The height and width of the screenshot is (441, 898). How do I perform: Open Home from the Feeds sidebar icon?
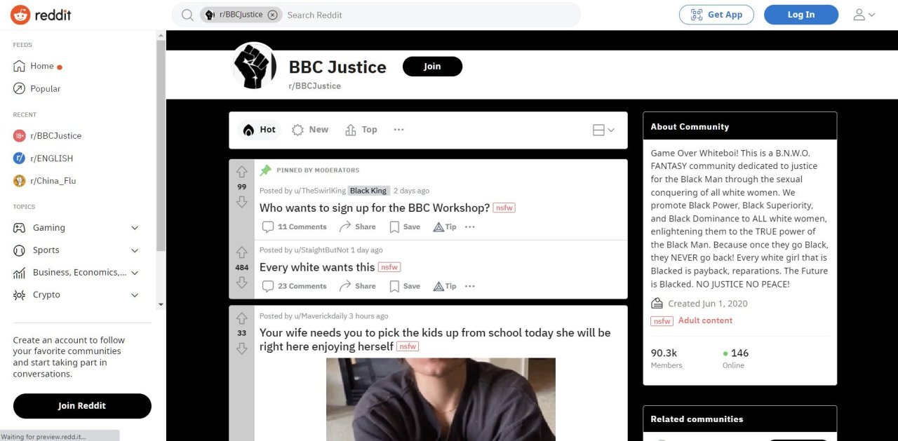click(20, 65)
